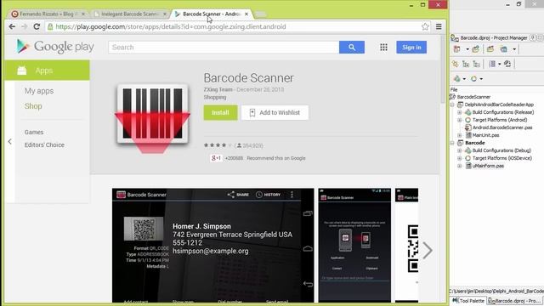
Task: Click the g+1 recommend button
Action: pyautogui.click(x=216, y=158)
